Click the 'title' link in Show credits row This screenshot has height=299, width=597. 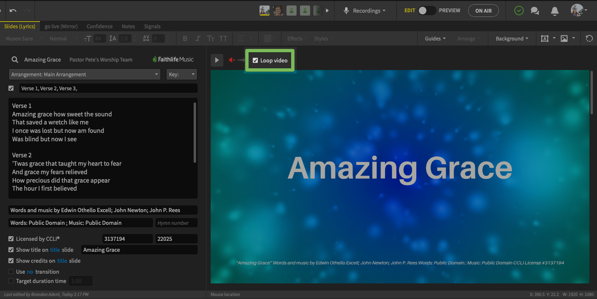(x=62, y=261)
